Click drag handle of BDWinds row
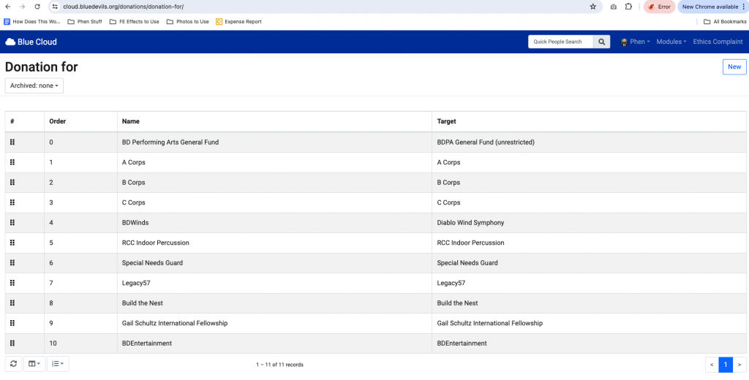The width and height of the screenshot is (749, 380). [x=12, y=222]
